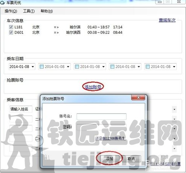Open first passenger row dropdown arrow
Viewport: 186px width, 173px height.
174,109
